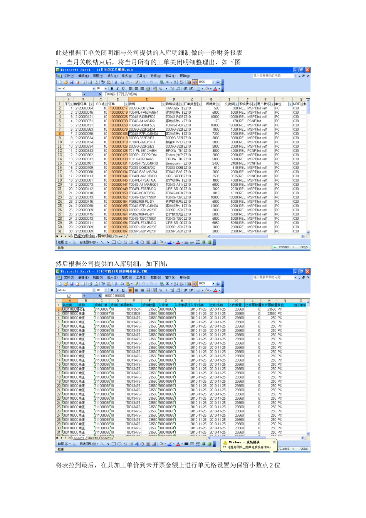This screenshot has width=366, height=518.
Task: Click Sort Ascending icon in 11月关闭工单明细 window
Action: click(176, 82)
